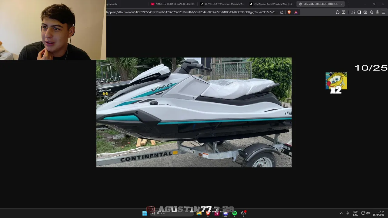Open the Brave VPN shield icon
The width and height of the screenshot is (388, 218).
[377, 12]
